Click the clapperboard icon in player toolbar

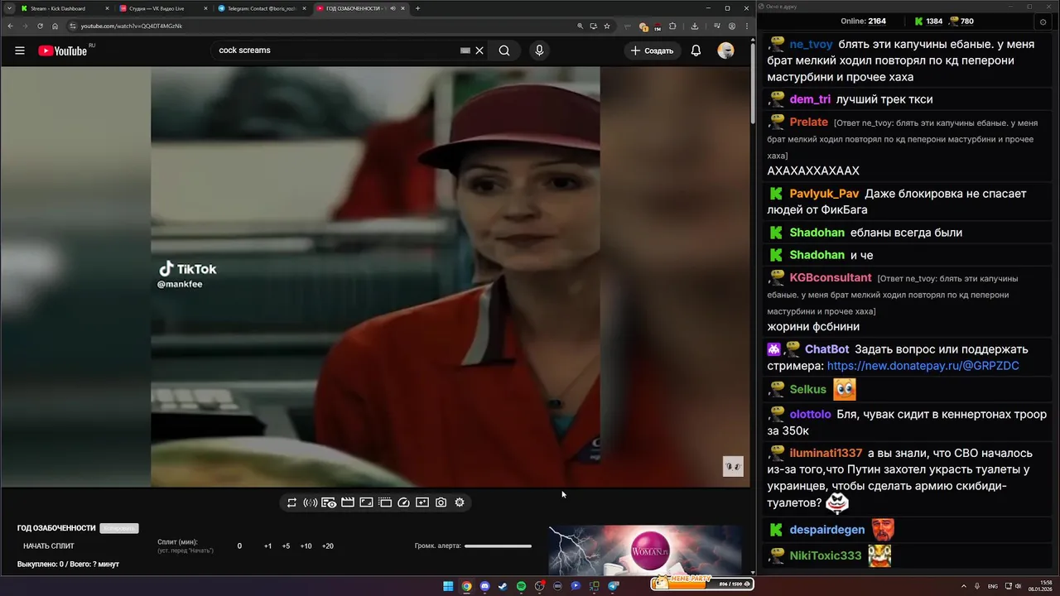click(348, 502)
